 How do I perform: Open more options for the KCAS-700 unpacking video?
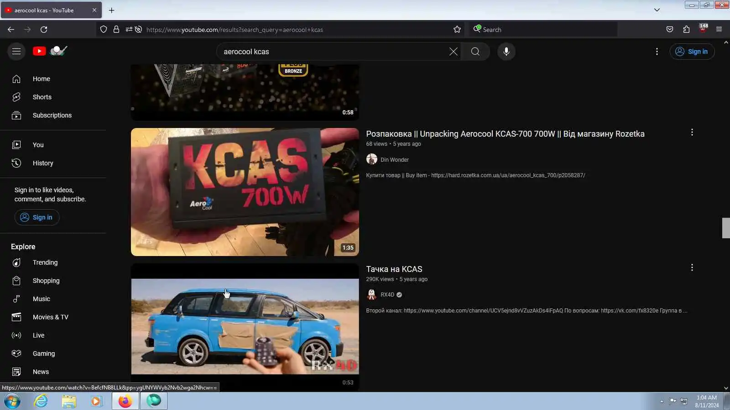[x=692, y=132]
